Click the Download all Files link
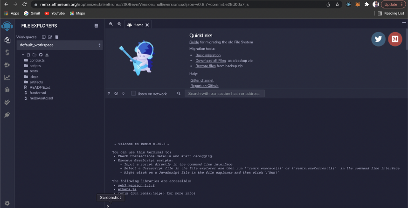The width and height of the screenshot is (408, 208). coord(211,61)
